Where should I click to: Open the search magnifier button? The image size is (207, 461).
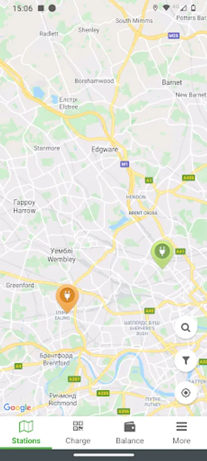[x=185, y=327]
